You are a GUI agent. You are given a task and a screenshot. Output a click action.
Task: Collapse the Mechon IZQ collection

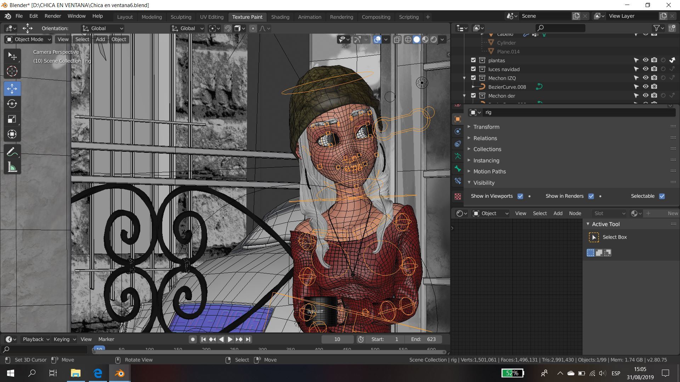pos(464,78)
